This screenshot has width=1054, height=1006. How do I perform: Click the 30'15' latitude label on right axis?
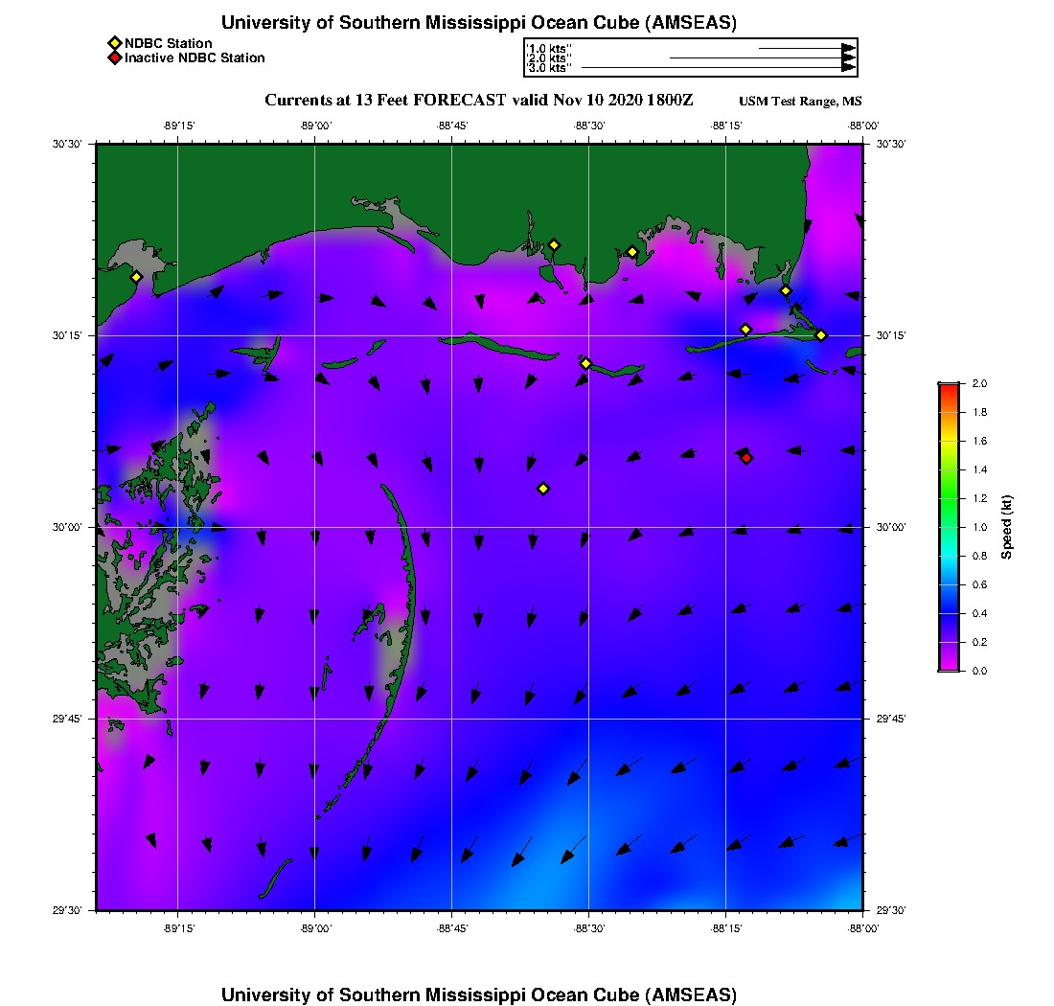pyautogui.click(x=891, y=335)
